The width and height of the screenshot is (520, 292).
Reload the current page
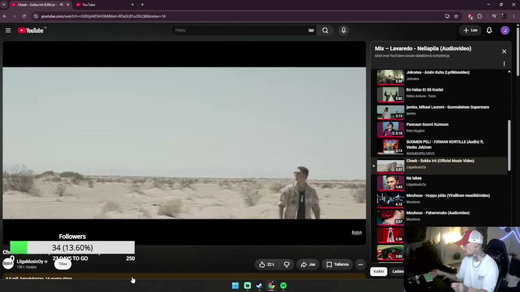coord(24,16)
